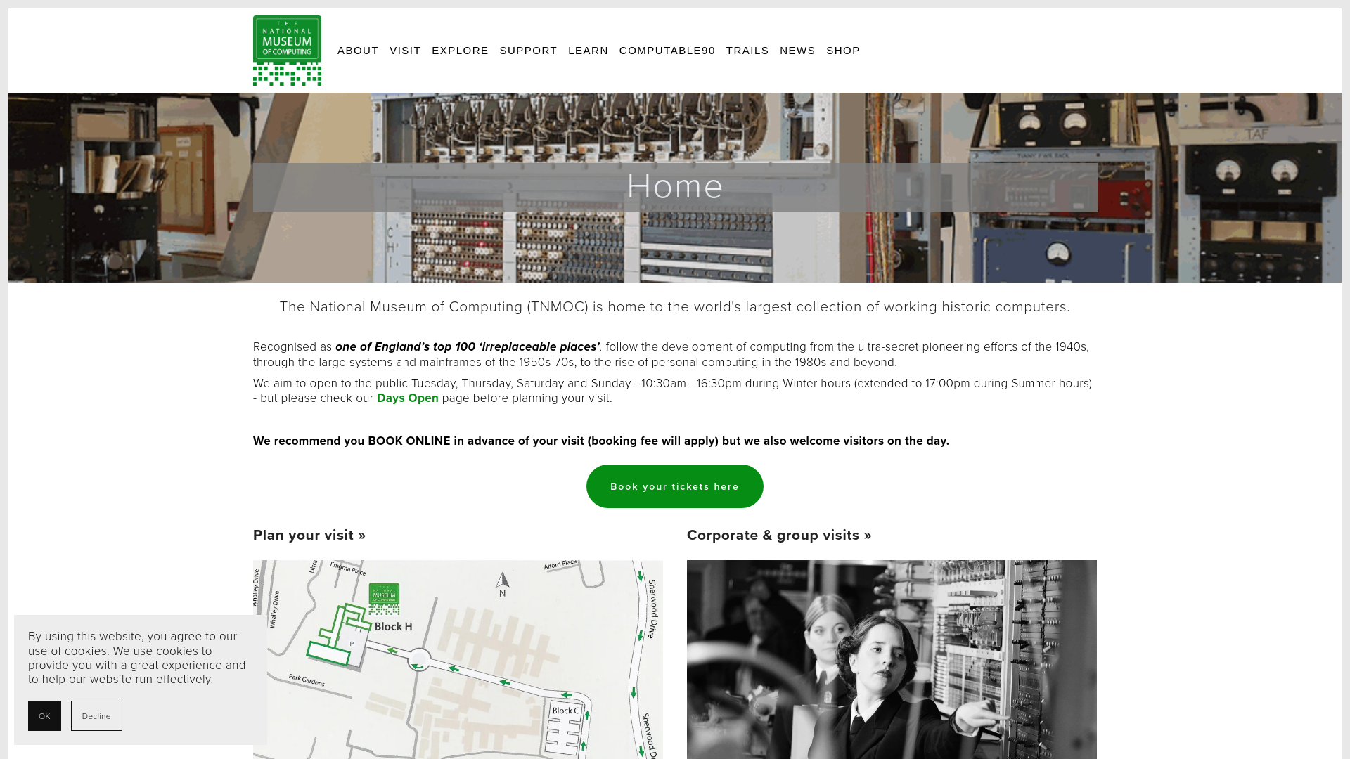Accept cookies with the OK button

44,716
